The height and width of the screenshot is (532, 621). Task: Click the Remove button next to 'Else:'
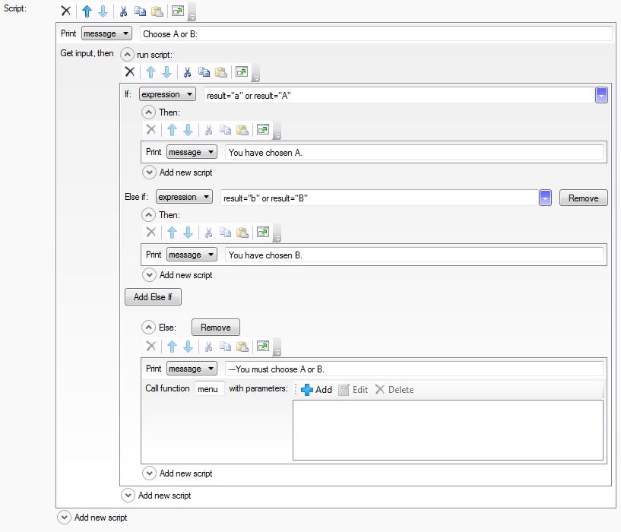pyautogui.click(x=215, y=328)
